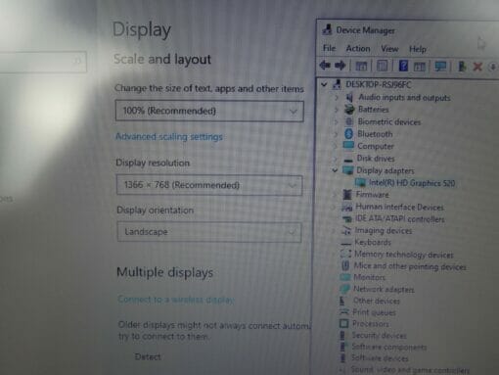
Task: Select Intel(R) HD Graphics 520 entry
Action: pyautogui.click(x=412, y=183)
